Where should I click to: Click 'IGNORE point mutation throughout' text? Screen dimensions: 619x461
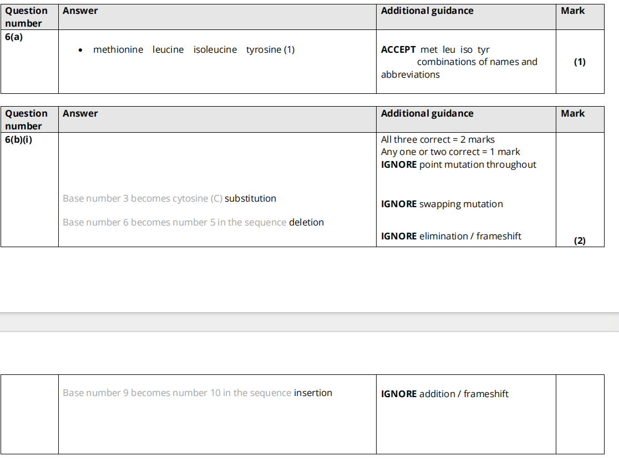tap(459, 165)
